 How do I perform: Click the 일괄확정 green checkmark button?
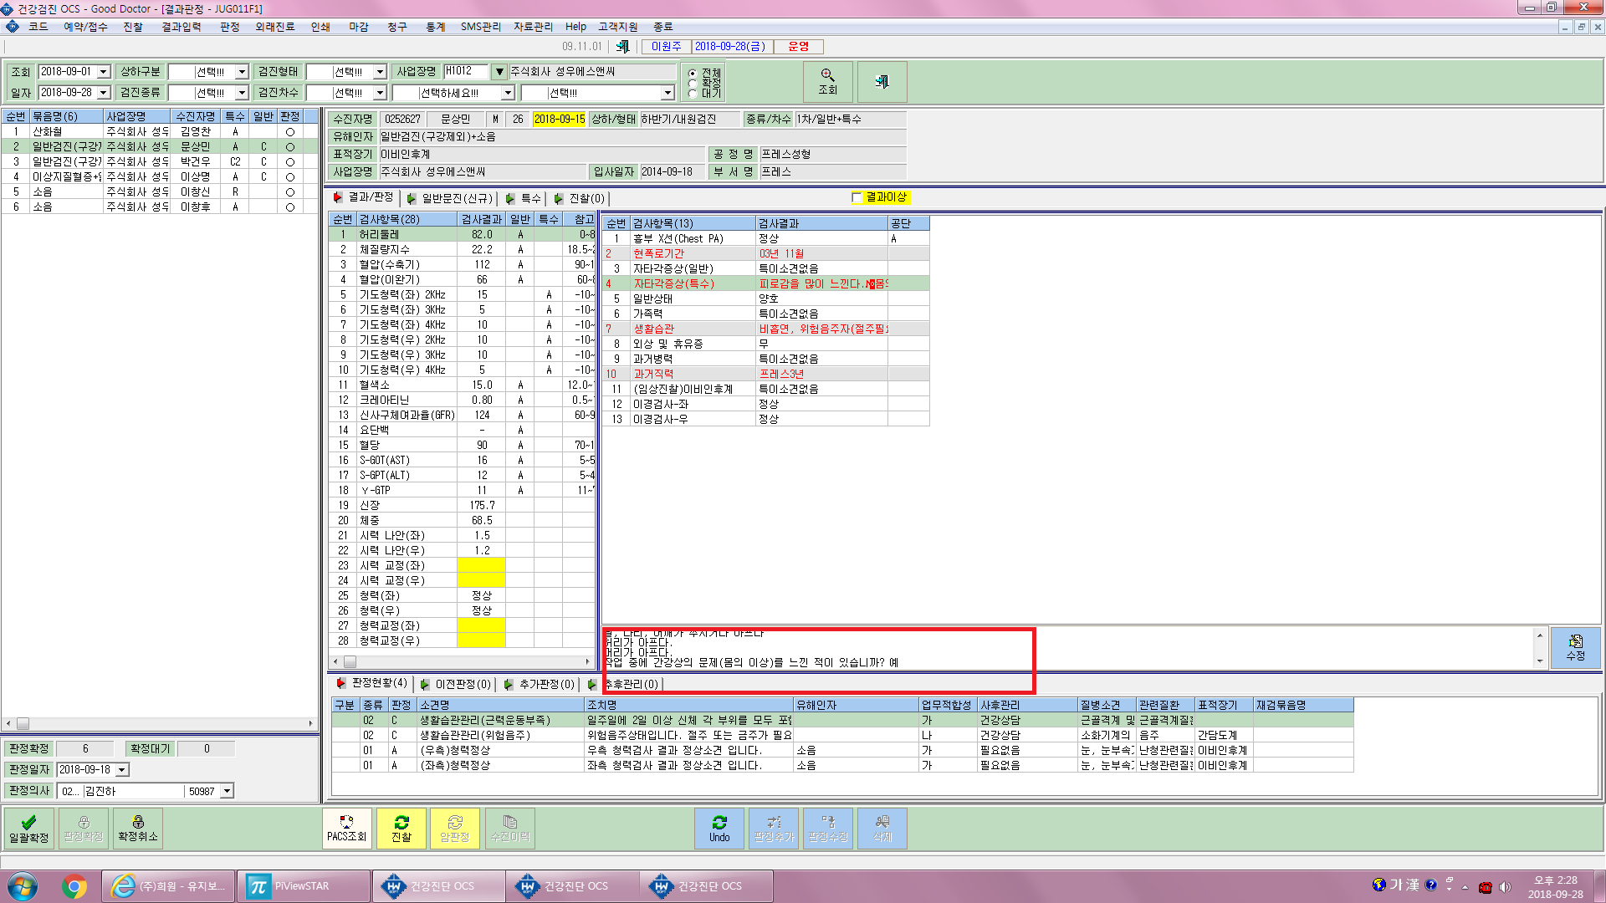pyautogui.click(x=29, y=828)
